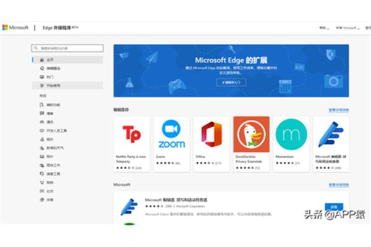Select the 开始使用 get started sidebar item
Image resolution: width=371 pixels, height=247 pixels.
(67, 85)
